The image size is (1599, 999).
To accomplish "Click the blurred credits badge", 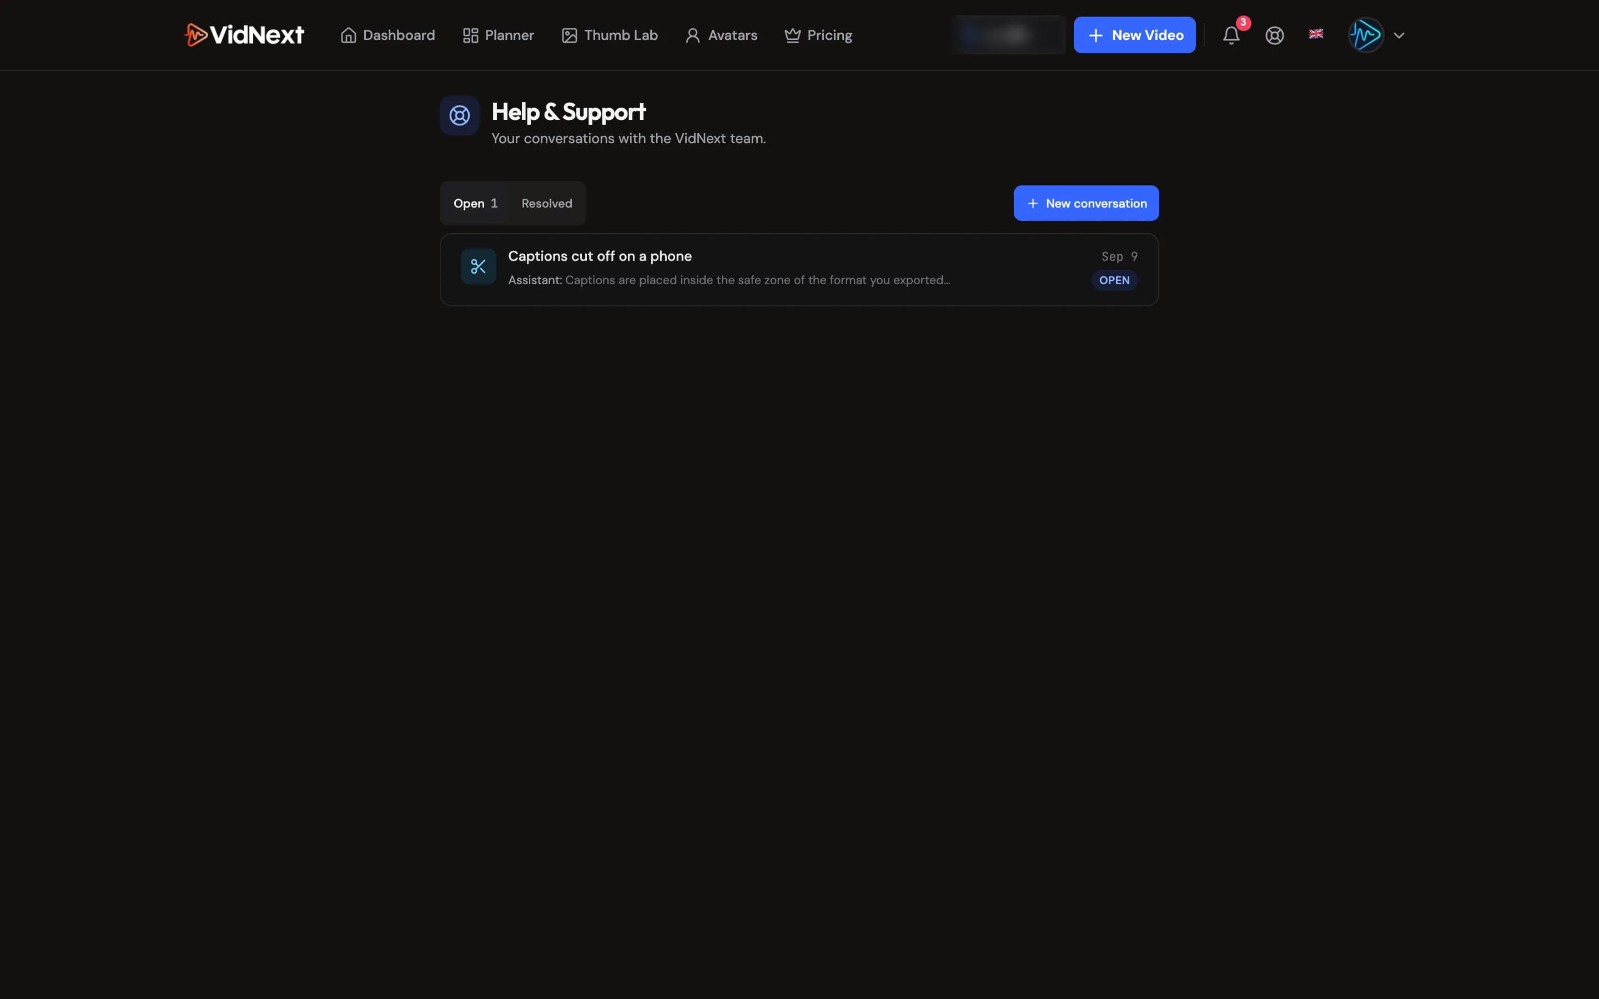I will [1008, 35].
